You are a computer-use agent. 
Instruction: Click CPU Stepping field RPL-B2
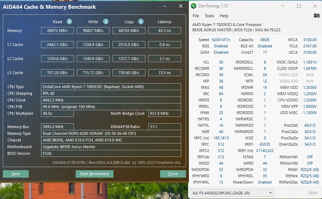[111, 93]
